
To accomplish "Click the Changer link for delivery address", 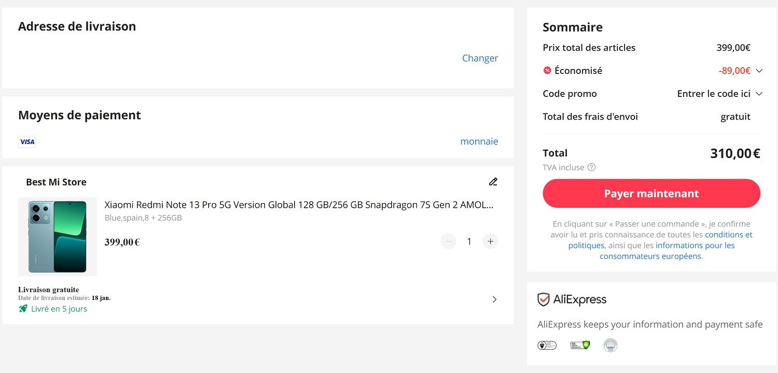I will pyautogui.click(x=480, y=58).
